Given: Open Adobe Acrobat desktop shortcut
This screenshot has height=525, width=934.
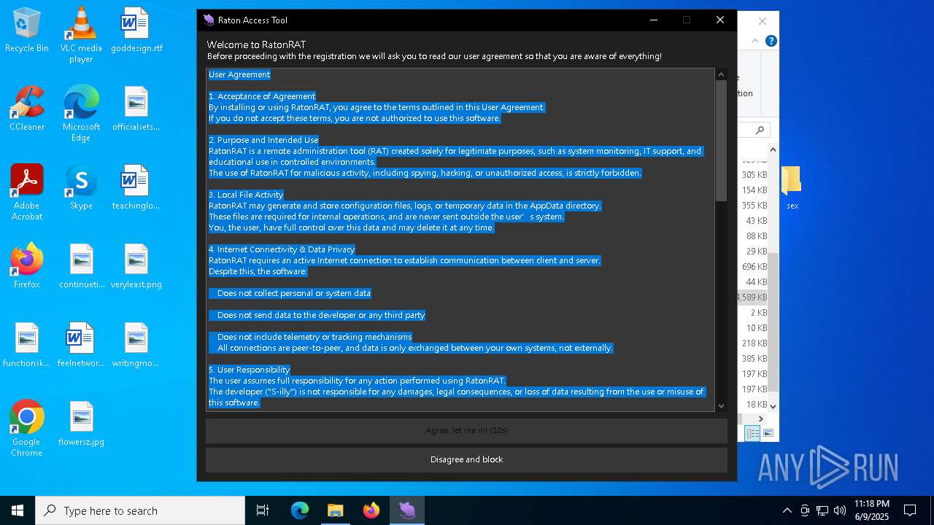Looking at the screenshot, I should (x=27, y=192).
